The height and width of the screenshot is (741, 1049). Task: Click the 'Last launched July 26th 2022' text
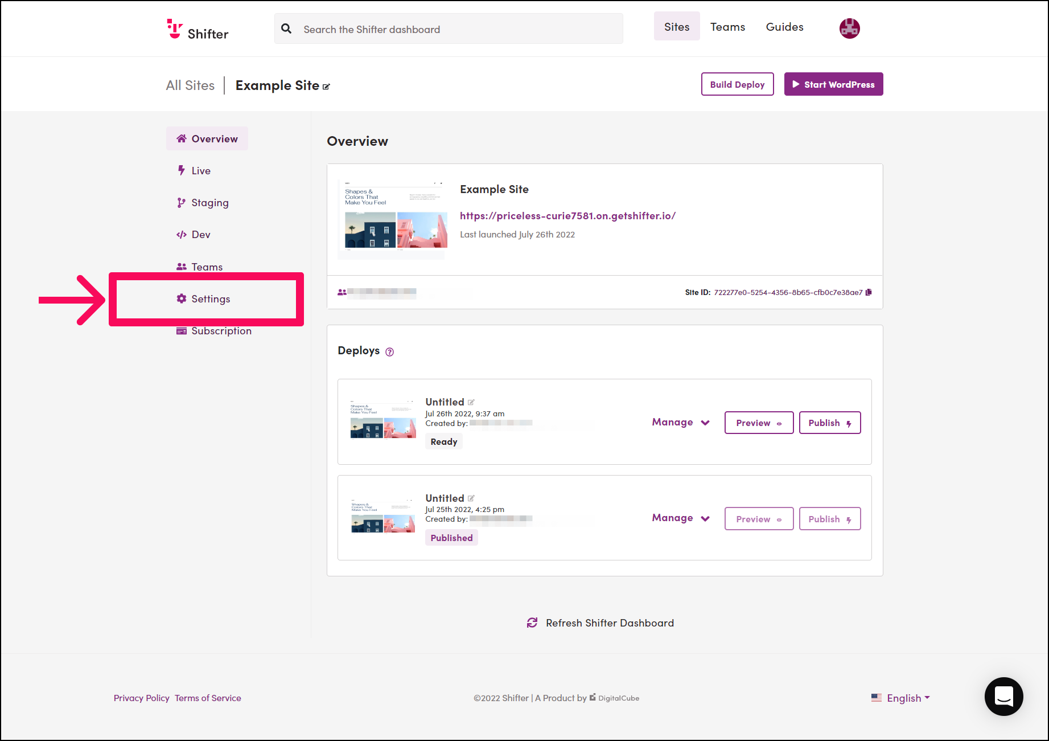tap(517, 235)
